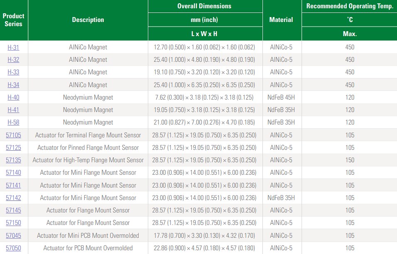The image size is (397, 254).
Task: Select the Recommended Operating Temp header
Action: click(350, 6)
